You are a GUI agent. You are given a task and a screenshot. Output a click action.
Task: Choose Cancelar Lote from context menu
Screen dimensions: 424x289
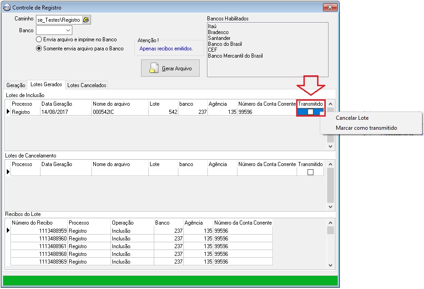tap(352, 118)
